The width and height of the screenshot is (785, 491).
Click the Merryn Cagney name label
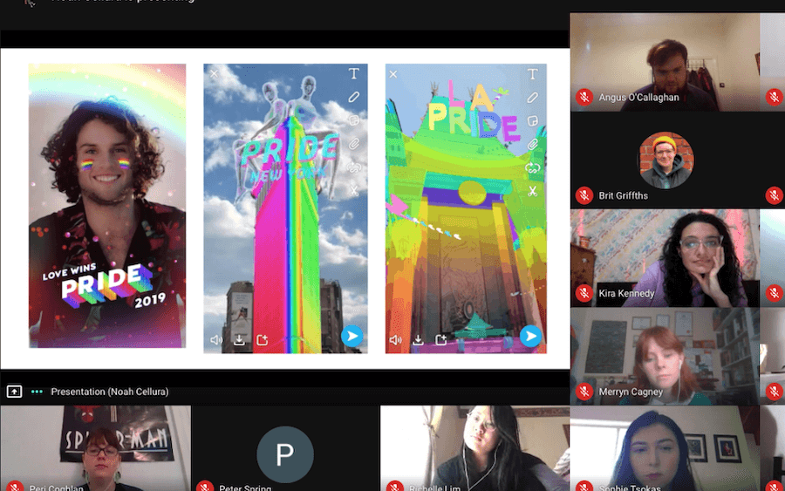631,392
